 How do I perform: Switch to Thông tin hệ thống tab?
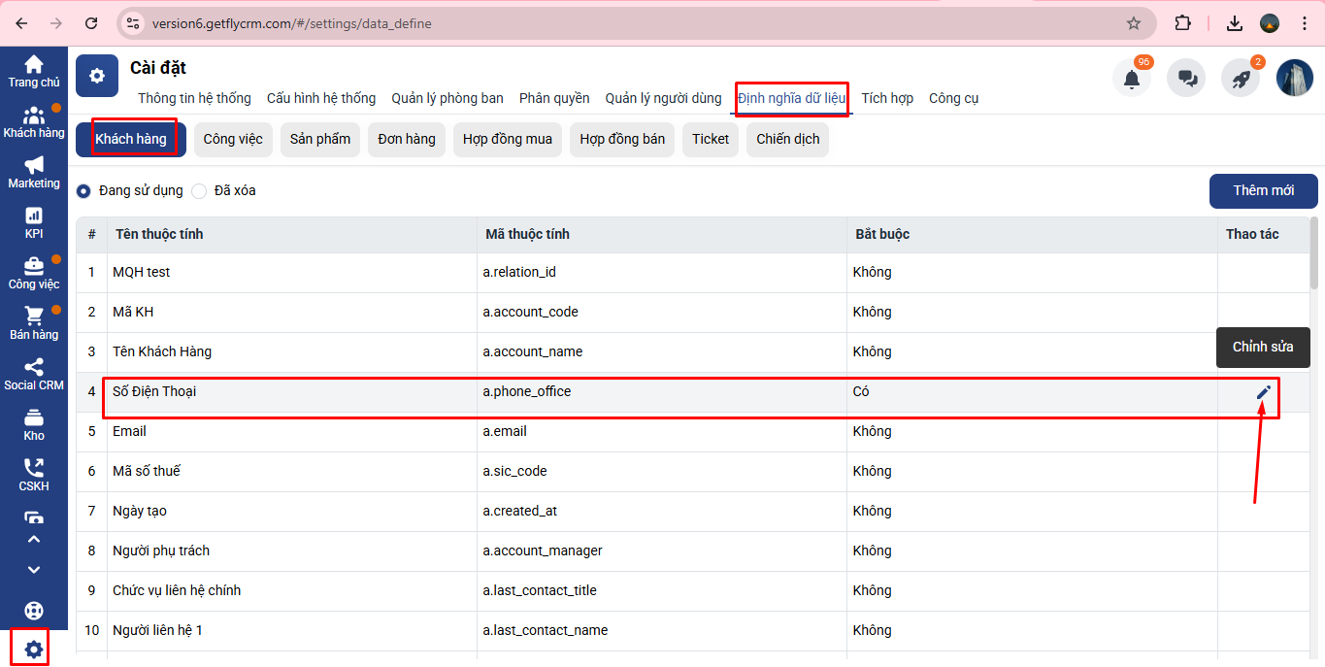pyautogui.click(x=194, y=98)
